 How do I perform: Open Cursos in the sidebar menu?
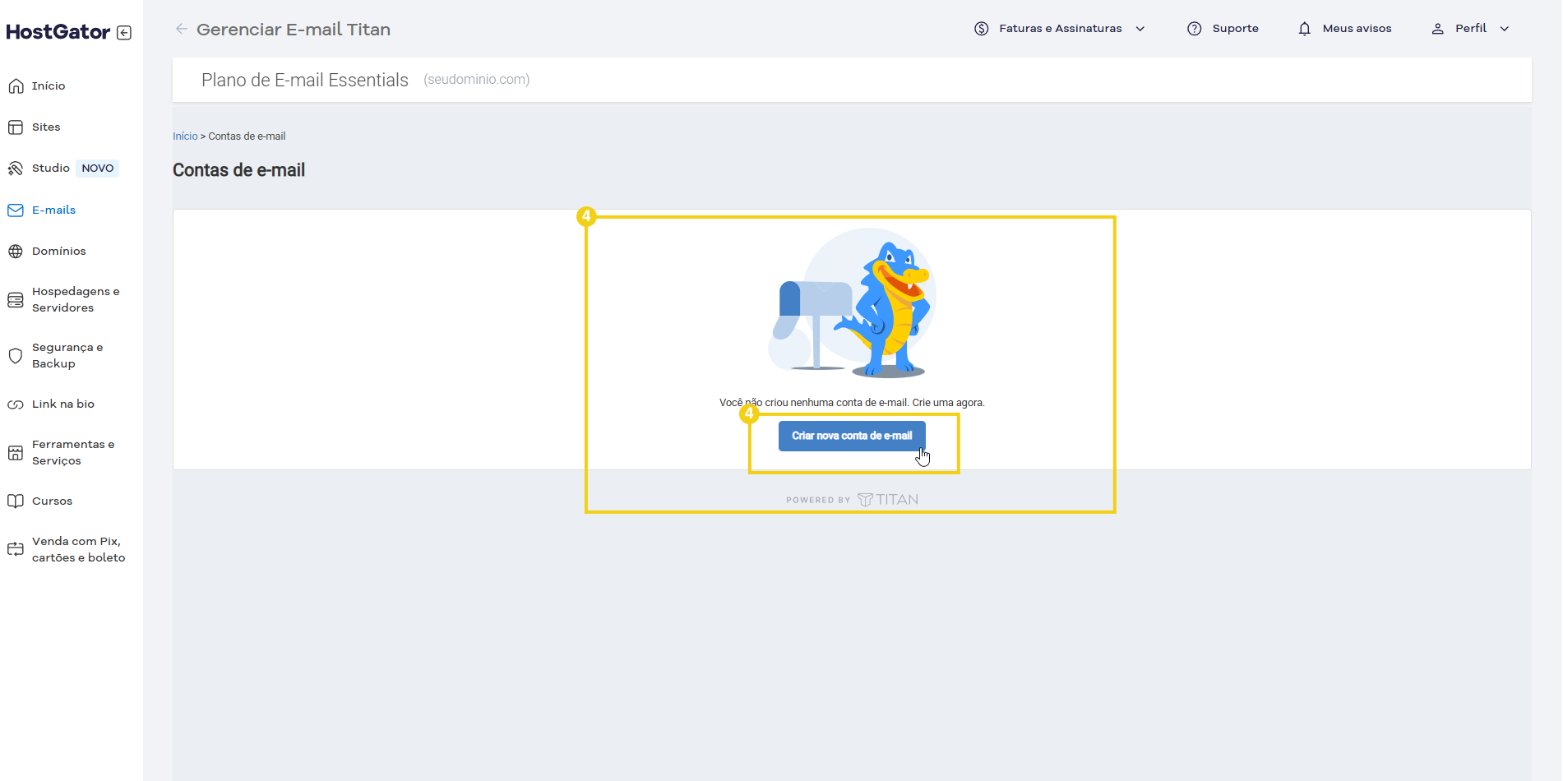(52, 501)
